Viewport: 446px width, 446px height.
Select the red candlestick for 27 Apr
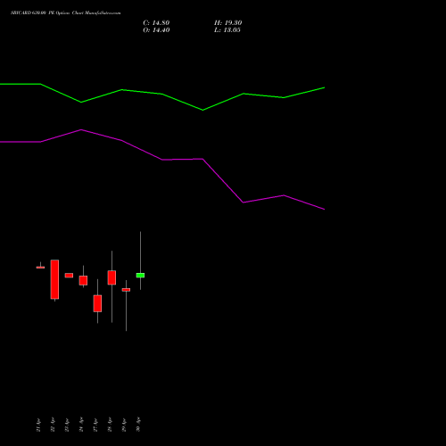[97, 303]
